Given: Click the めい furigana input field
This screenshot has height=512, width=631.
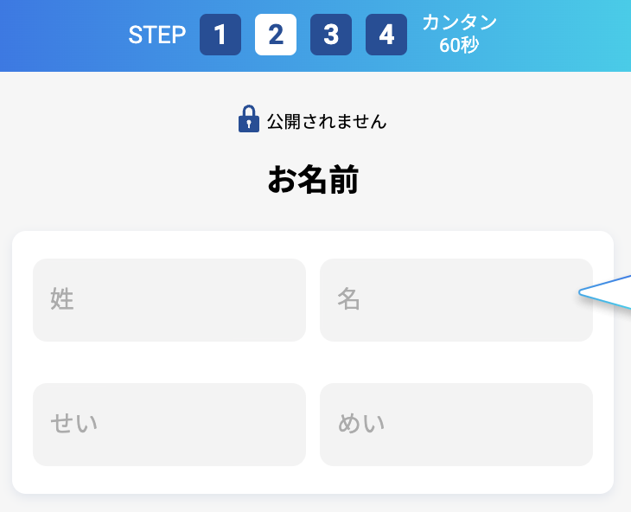Looking at the screenshot, I should click(456, 425).
